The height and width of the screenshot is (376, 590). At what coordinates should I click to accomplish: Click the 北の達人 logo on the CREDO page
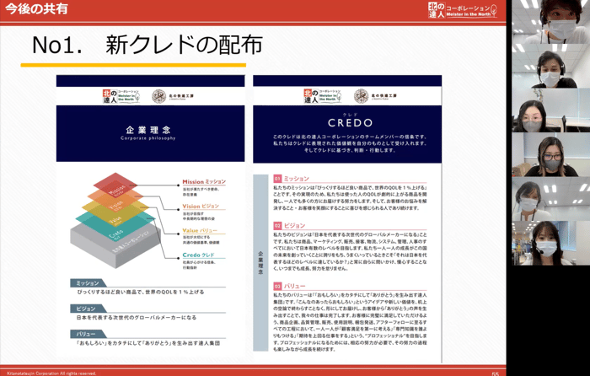(x=323, y=96)
